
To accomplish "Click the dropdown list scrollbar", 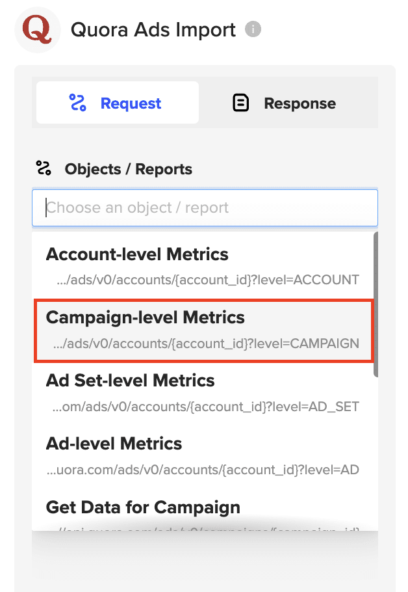I will click(376, 304).
